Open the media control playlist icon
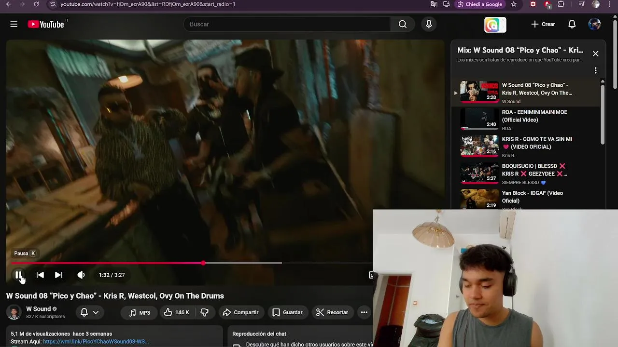618x347 pixels. coord(582,4)
